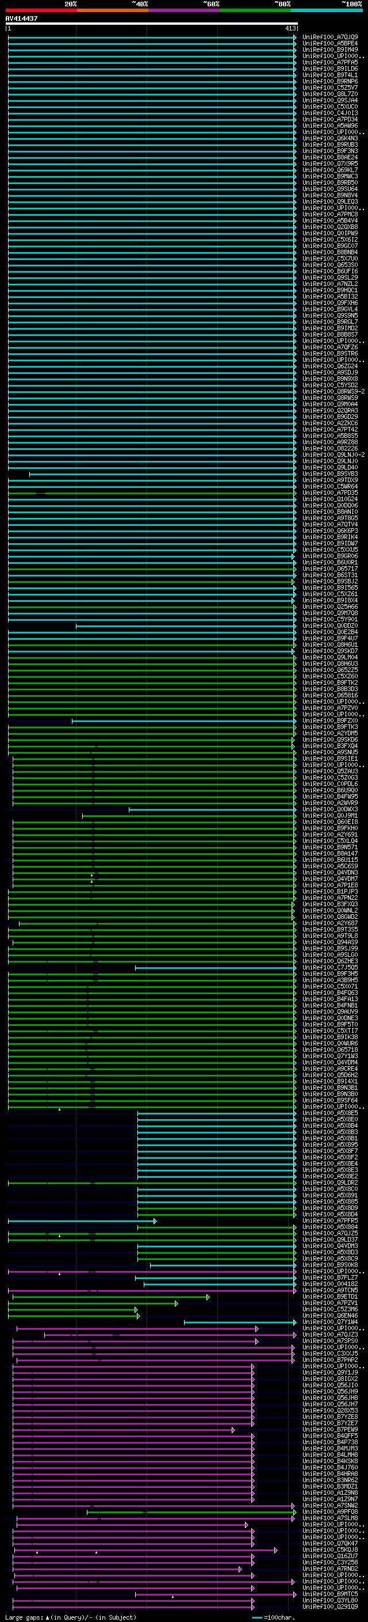Select the last hit UniRef100_Q29109
The height and width of the screenshot is (1622, 368).
coord(330,1606)
